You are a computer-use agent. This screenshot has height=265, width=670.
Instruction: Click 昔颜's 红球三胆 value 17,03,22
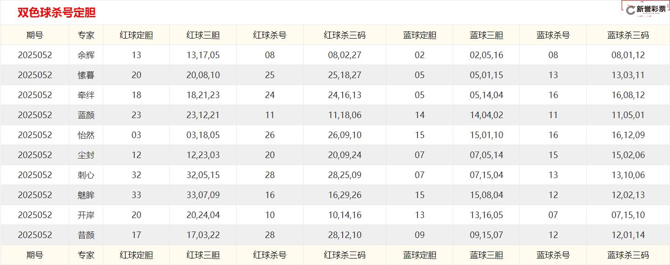click(x=203, y=235)
